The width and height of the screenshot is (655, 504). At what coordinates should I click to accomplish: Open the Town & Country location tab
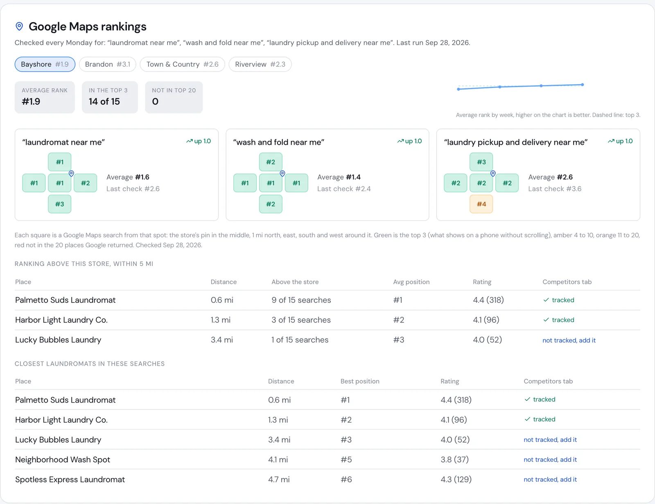tap(182, 64)
